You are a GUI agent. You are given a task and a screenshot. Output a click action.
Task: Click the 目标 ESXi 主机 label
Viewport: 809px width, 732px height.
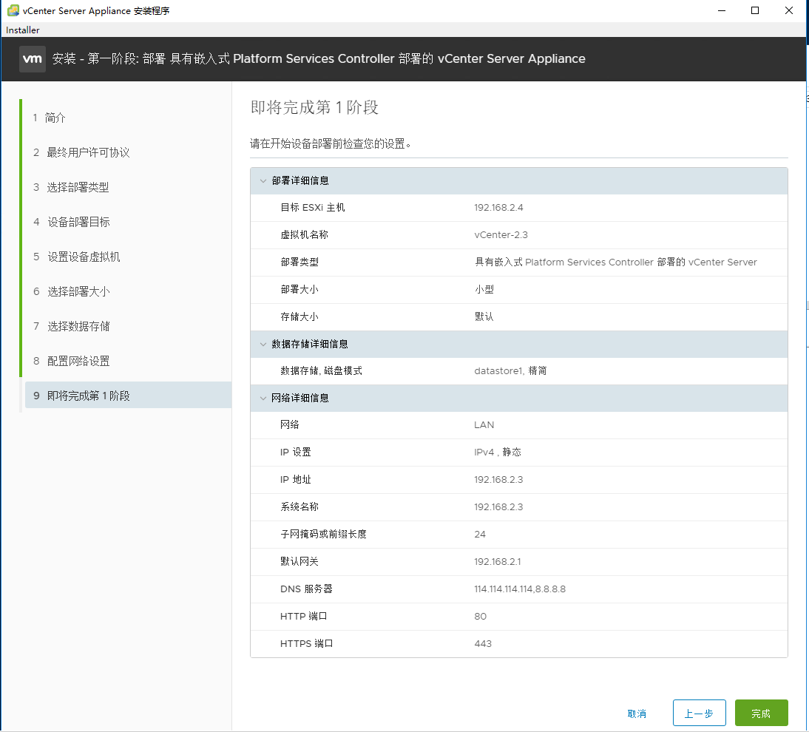(312, 208)
